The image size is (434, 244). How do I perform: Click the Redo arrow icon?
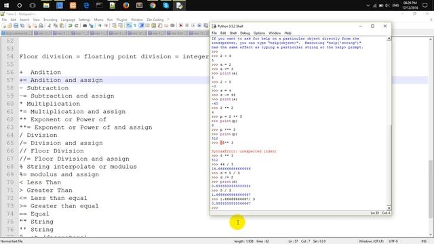click(x=77, y=26)
